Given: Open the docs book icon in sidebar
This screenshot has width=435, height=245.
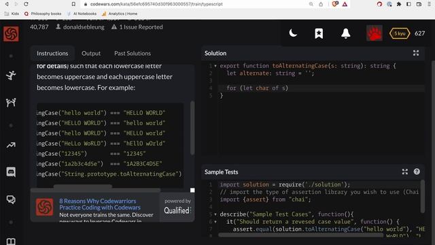Looking at the screenshot, I should pyautogui.click(x=11, y=242).
